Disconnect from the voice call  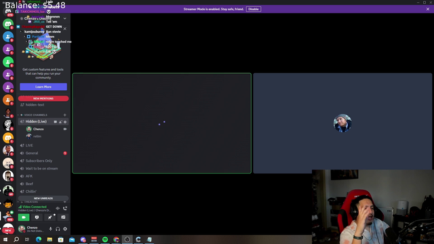[65, 208]
